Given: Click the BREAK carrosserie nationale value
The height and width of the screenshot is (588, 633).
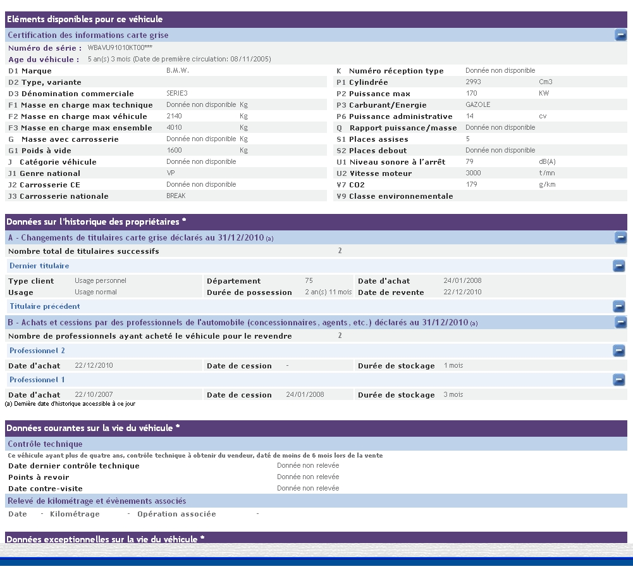Looking at the screenshot, I should (x=176, y=196).
